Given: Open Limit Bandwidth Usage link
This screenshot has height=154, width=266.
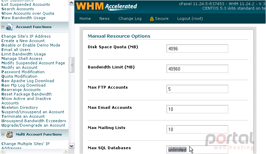Looking at the screenshot, I should pyautogui.click(x=24, y=54).
